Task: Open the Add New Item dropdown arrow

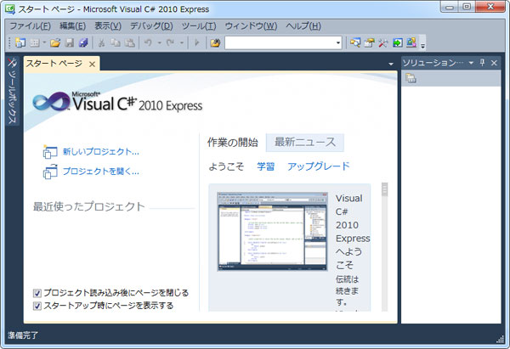Action: click(44, 42)
